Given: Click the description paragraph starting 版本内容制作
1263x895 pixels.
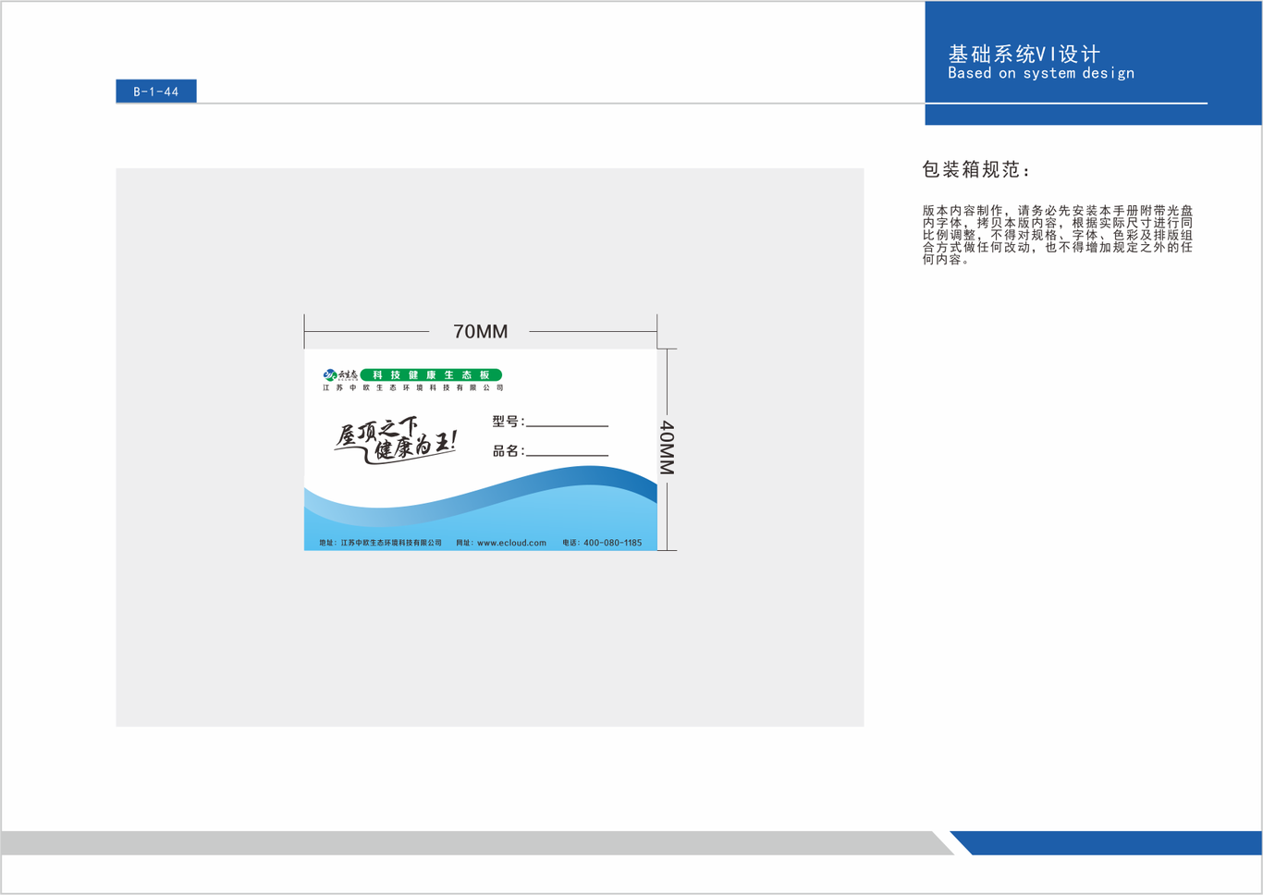Looking at the screenshot, I should (1057, 235).
